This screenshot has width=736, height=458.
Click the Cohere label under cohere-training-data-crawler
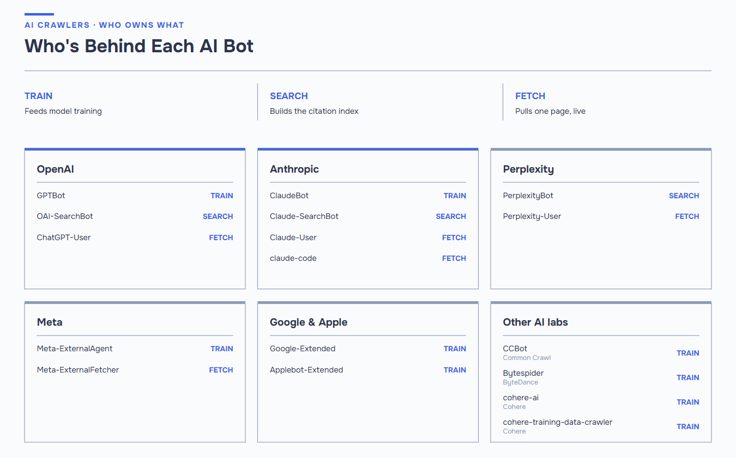[515, 431]
